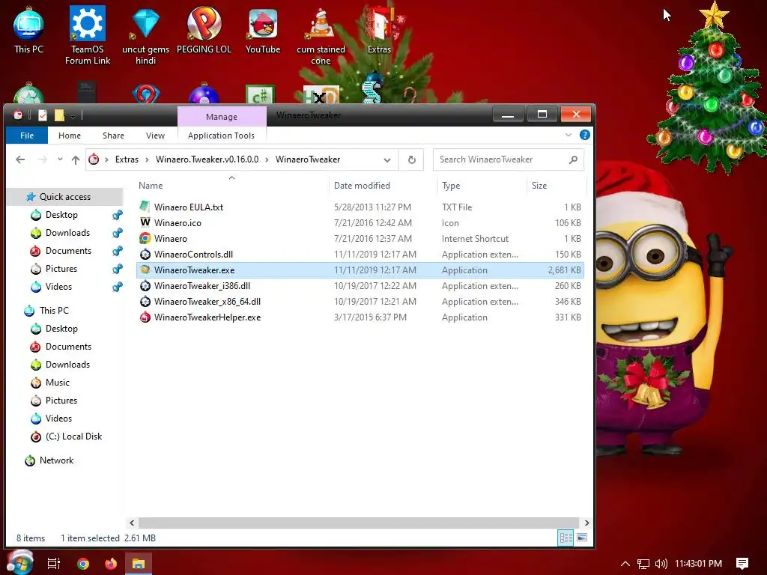Click the WinaeroControls.dll file icon
The height and width of the screenshot is (575, 767).
145,255
